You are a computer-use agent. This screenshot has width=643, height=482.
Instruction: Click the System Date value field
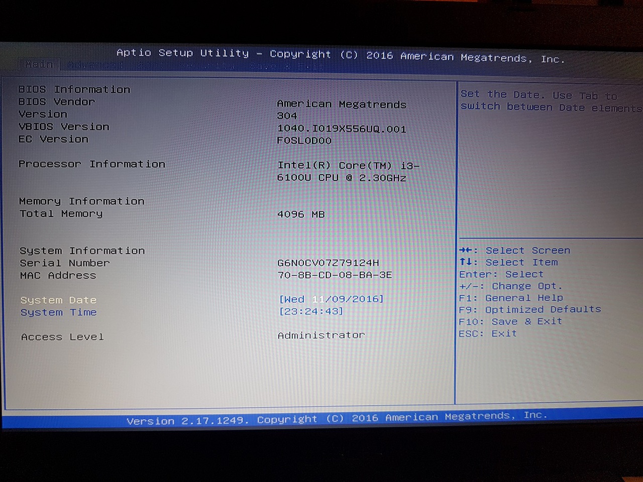331,299
